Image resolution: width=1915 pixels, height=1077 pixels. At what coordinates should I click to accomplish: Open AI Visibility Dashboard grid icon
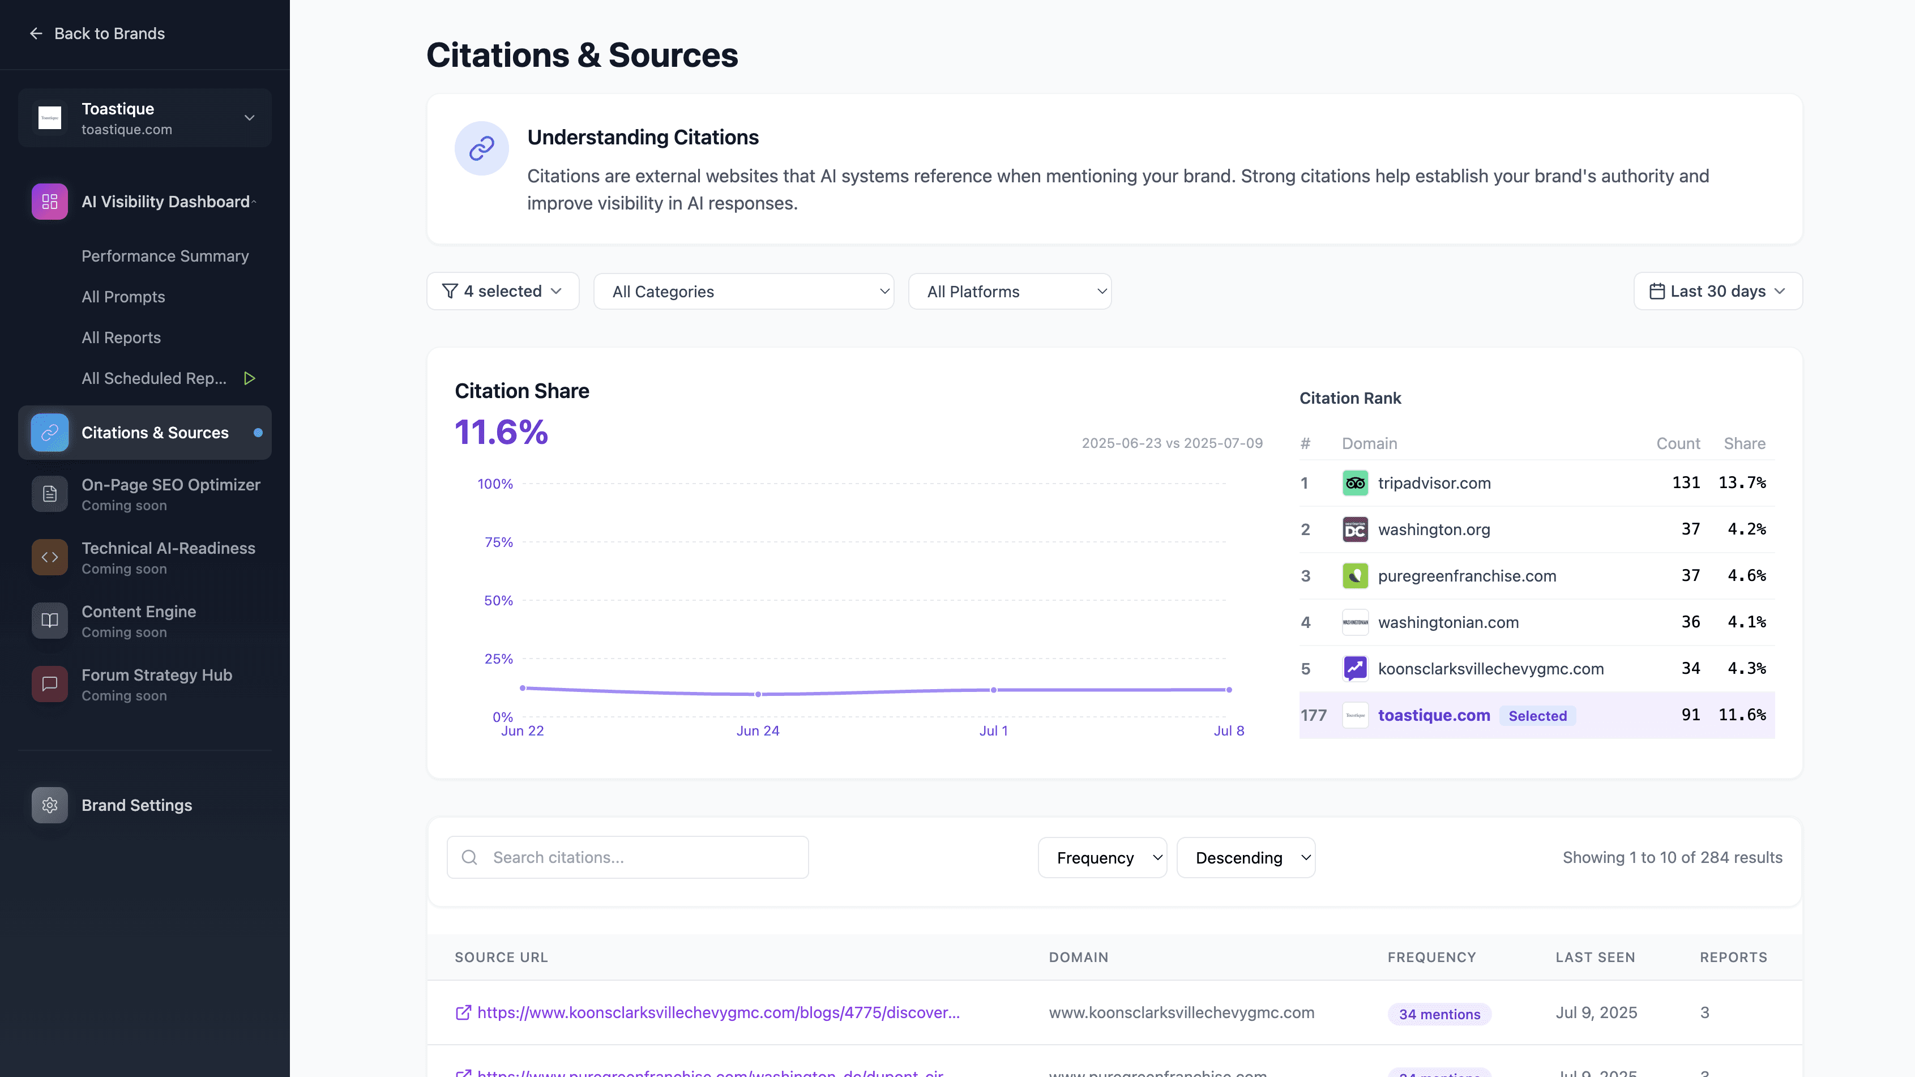[50, 202]
